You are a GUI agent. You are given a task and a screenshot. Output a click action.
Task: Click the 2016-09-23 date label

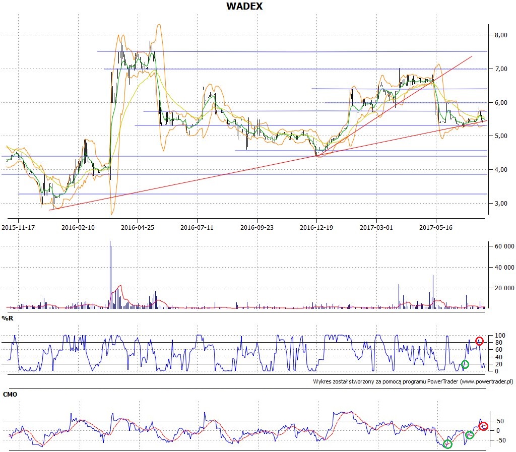(x=257, y=227)
